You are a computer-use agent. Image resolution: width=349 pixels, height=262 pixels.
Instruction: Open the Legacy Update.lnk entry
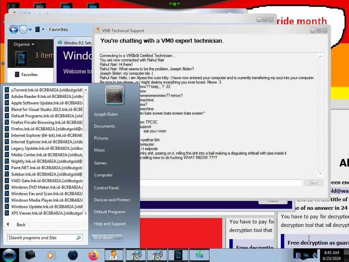(x=44, y=148)
